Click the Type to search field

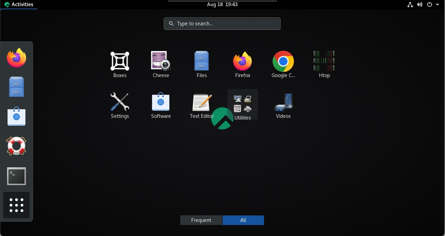coord(222,24)
